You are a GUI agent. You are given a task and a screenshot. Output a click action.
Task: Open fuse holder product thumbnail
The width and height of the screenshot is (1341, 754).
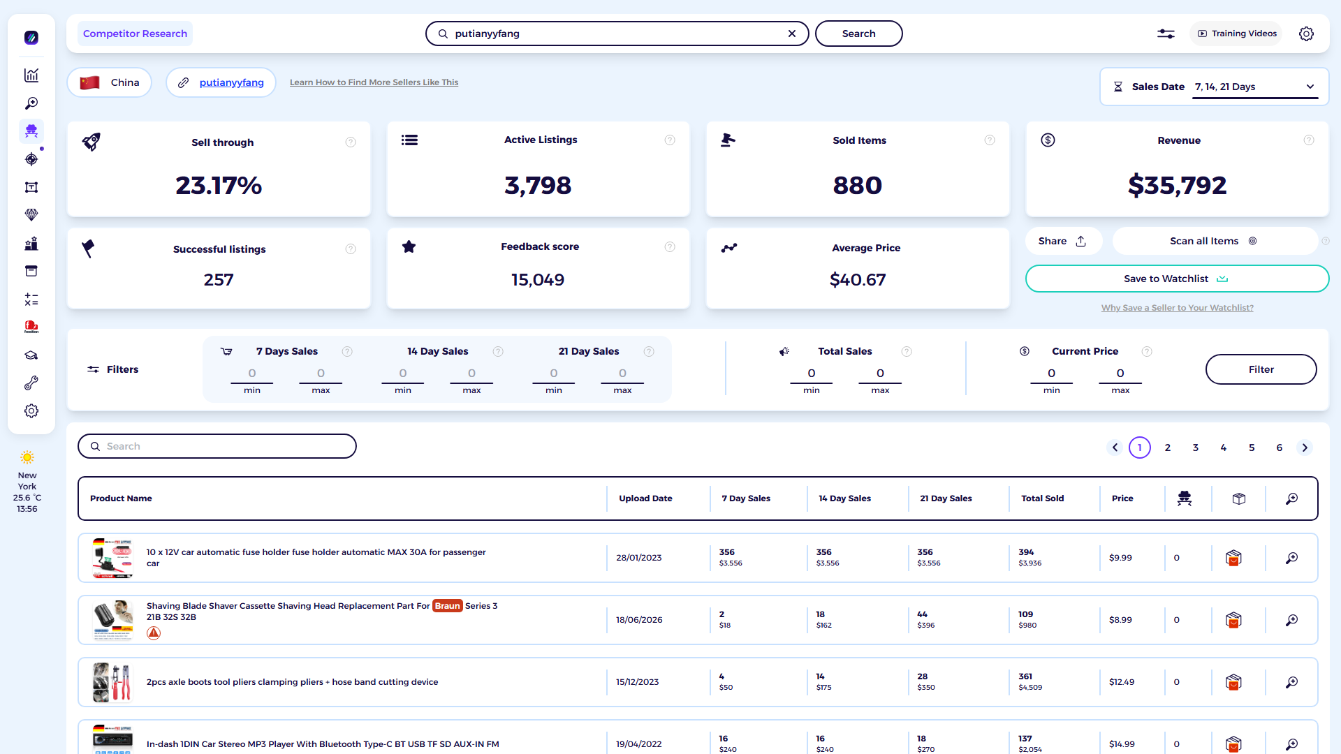tap(112, 558)
